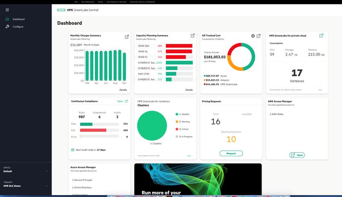Open Configure in the sidebar
342x197 pixels.
18,27
